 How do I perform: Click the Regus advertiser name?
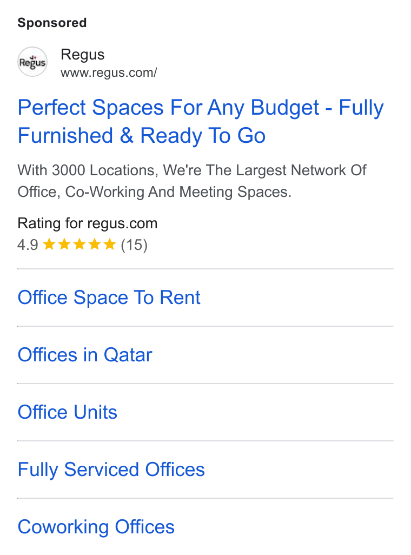[83, 55]
